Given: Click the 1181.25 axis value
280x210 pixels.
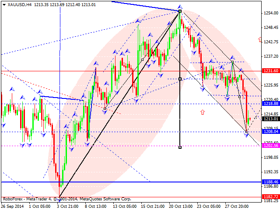Looking at the screenshot, I should [x=271, y=201].
